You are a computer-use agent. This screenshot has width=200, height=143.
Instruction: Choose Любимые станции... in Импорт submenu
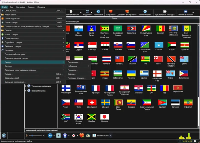tap(78, 78)
